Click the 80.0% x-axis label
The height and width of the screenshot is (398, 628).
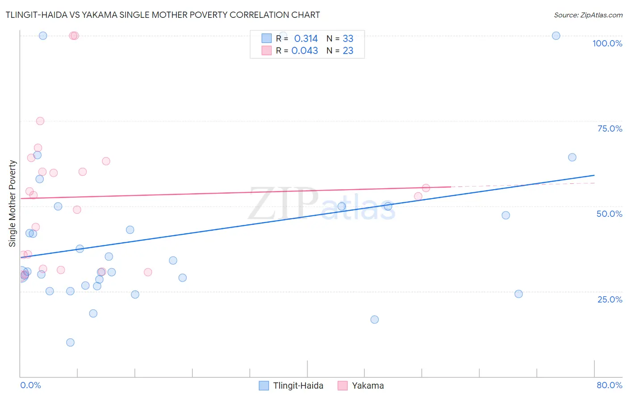pos(609,385)
